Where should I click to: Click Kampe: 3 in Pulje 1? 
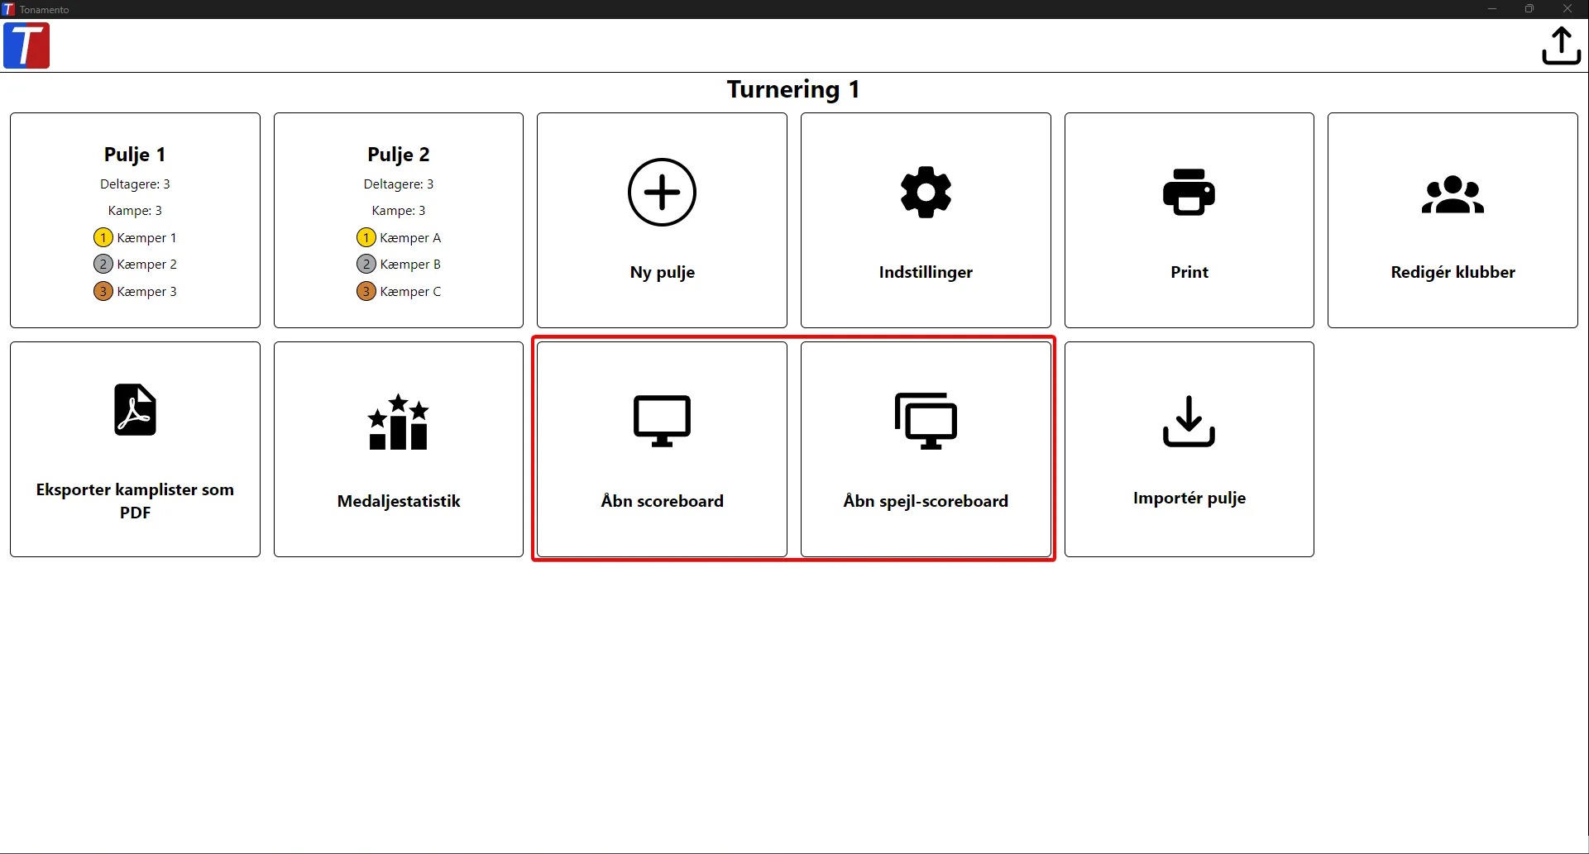click(135, 211)
